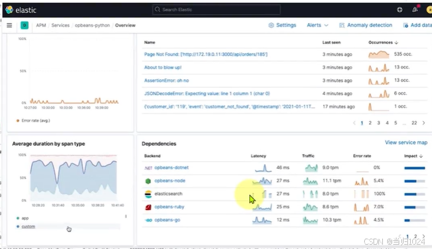Open AssertionError: oh no error
This screenshot has width=432, height=249.
click(x=166, y=81)
